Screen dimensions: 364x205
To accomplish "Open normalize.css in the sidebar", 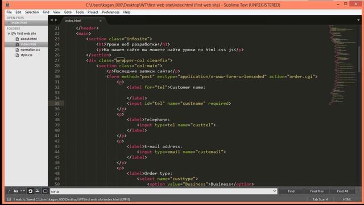I will [x=30, y=50].
